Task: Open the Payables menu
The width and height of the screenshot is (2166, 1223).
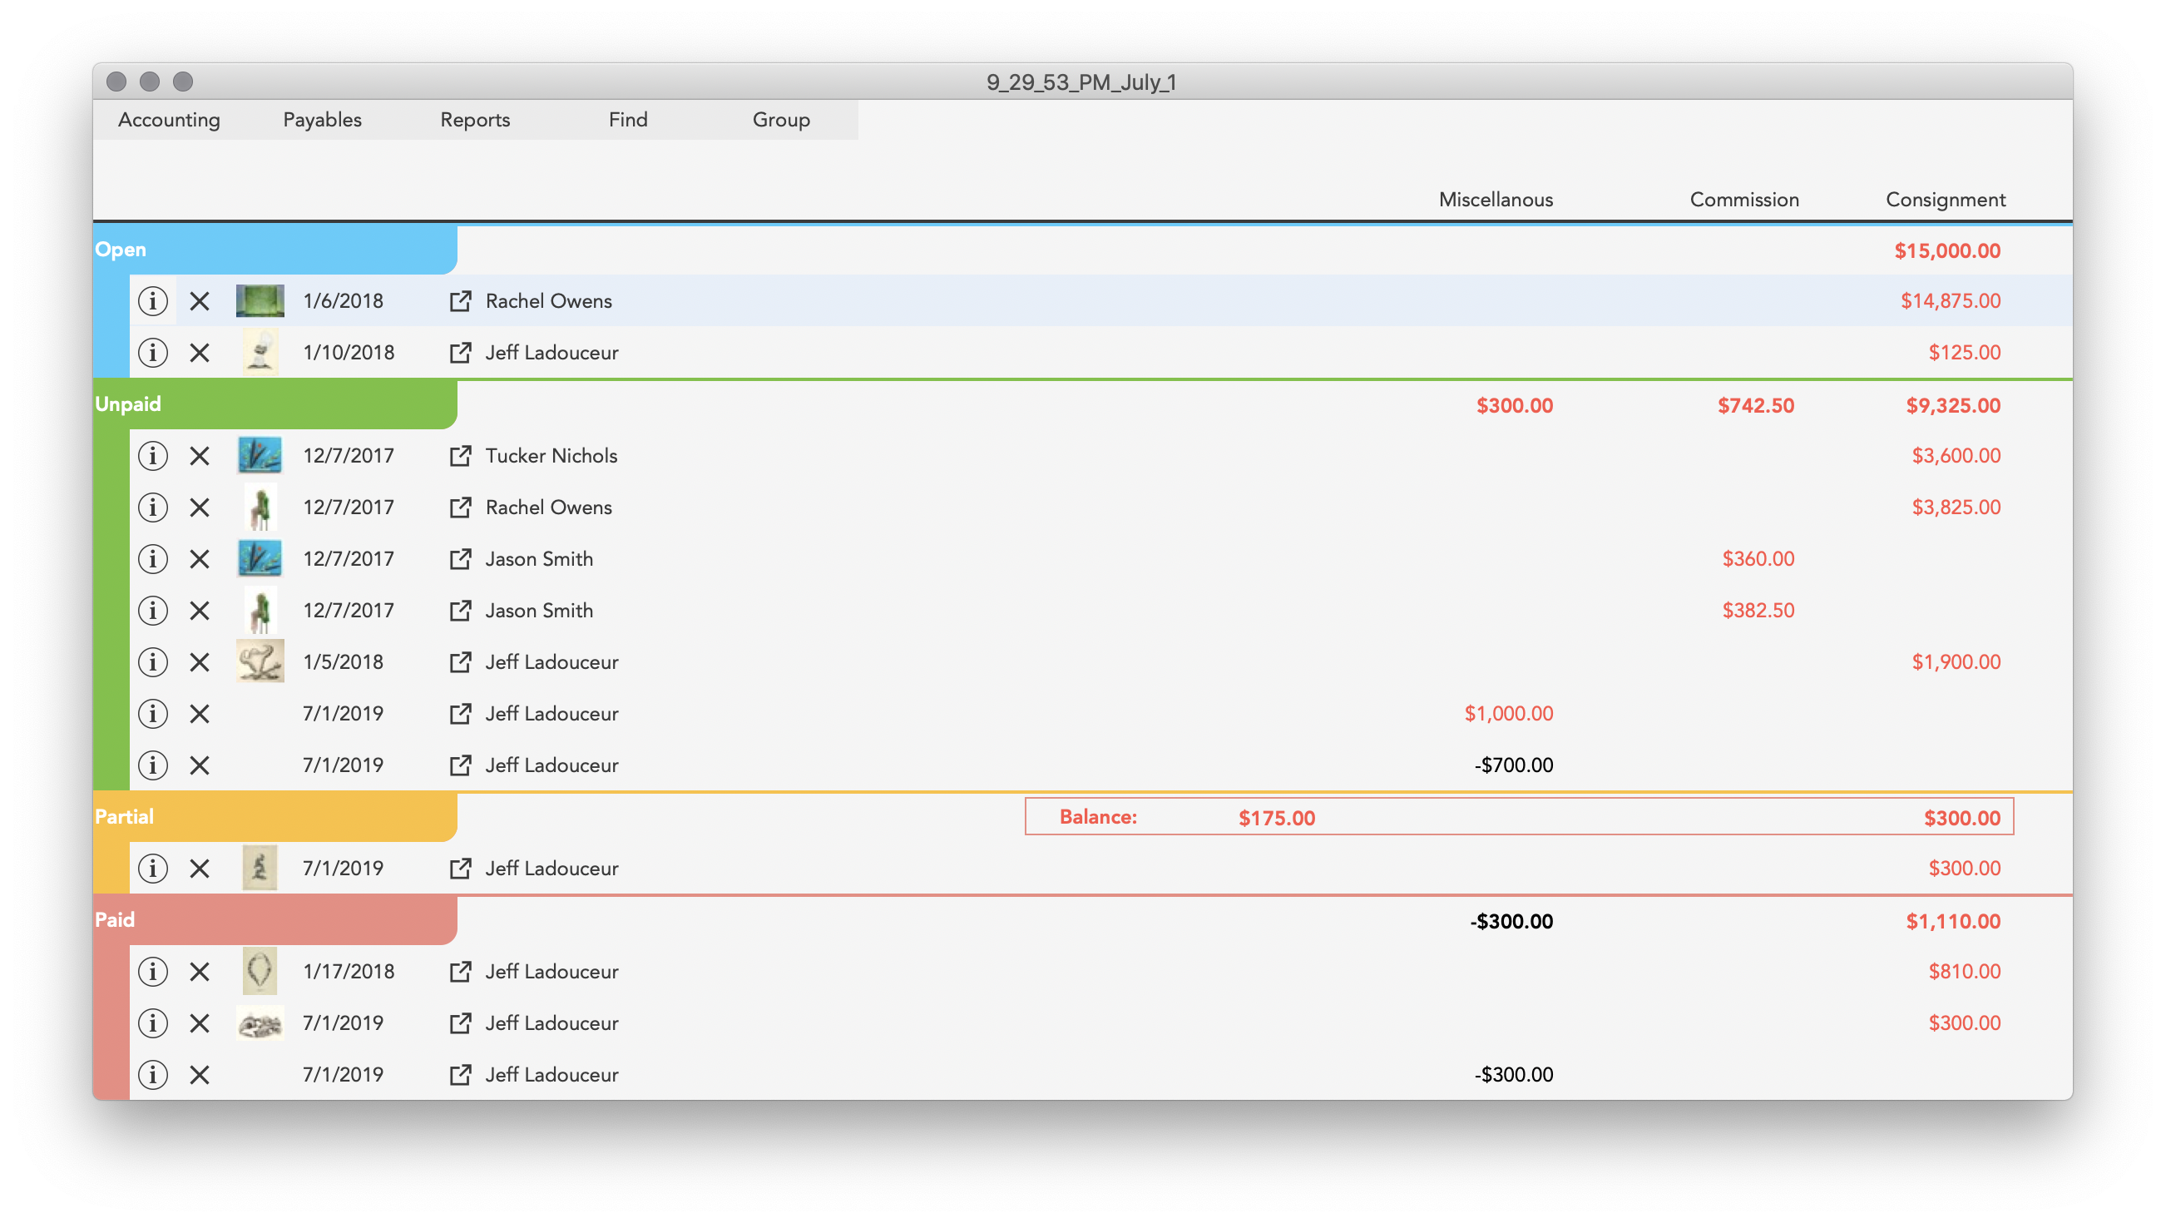Action: coord(322,120)
